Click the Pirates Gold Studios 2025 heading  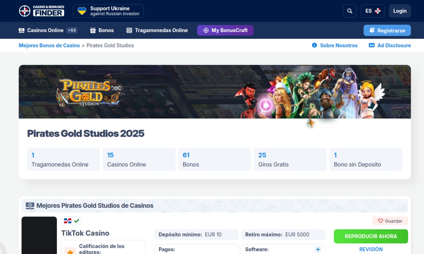[86, 133]
